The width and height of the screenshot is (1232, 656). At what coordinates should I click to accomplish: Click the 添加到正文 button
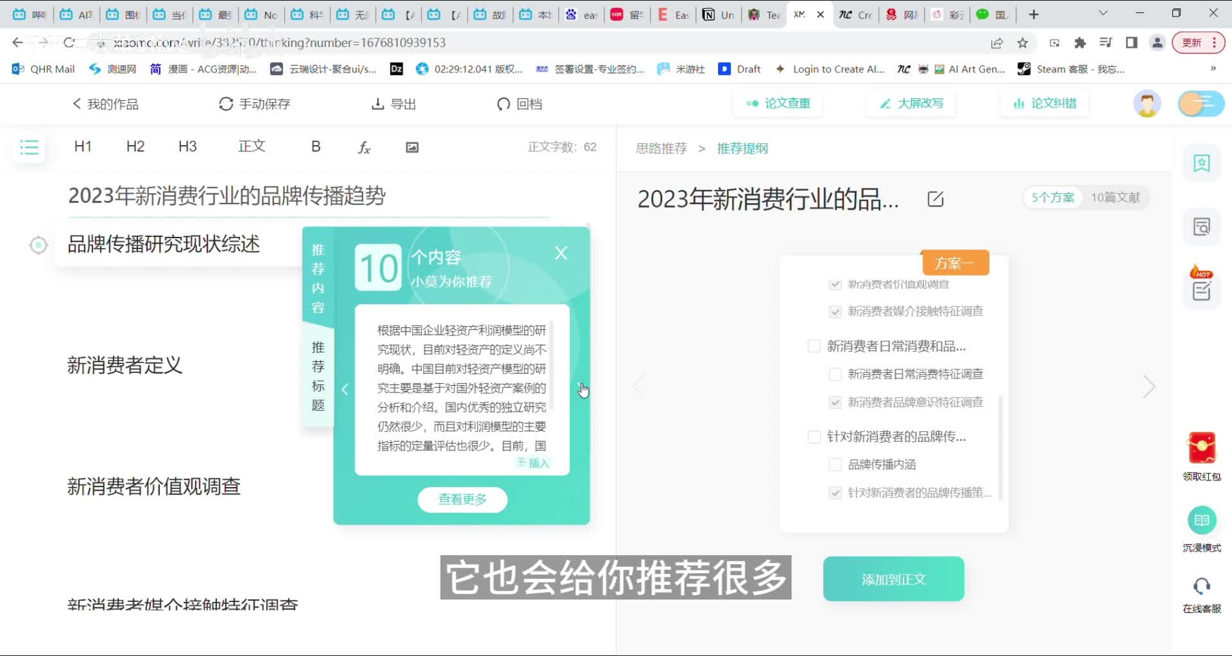coord(893,579)
